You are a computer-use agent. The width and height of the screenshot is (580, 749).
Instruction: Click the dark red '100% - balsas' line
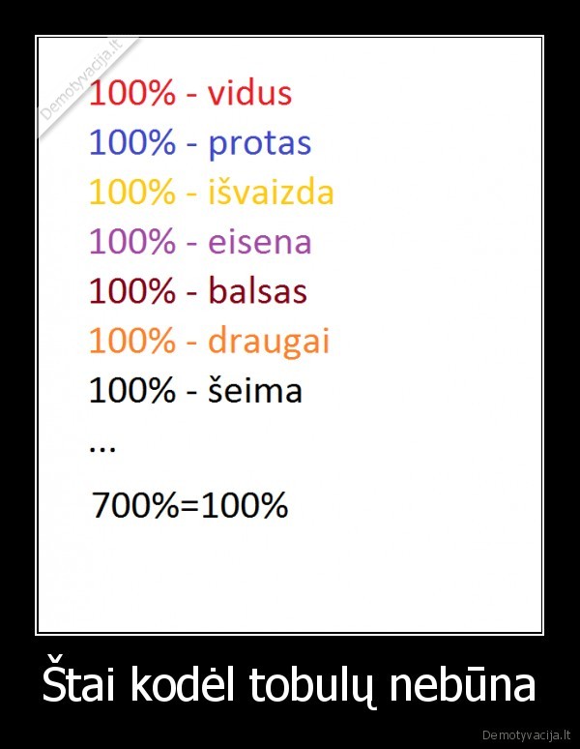coord(198,290)
